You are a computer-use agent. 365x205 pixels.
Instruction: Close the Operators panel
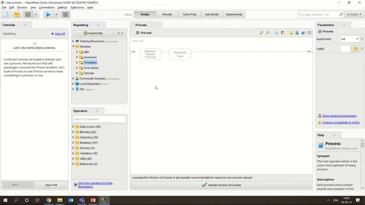tap(98, 111)
